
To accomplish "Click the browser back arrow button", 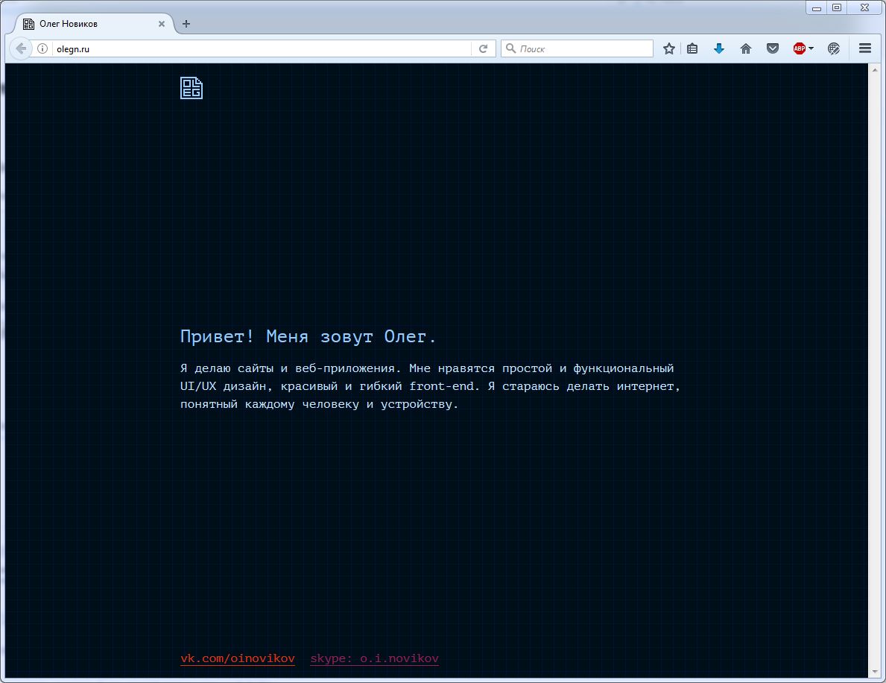I will (x=20, y=48).
